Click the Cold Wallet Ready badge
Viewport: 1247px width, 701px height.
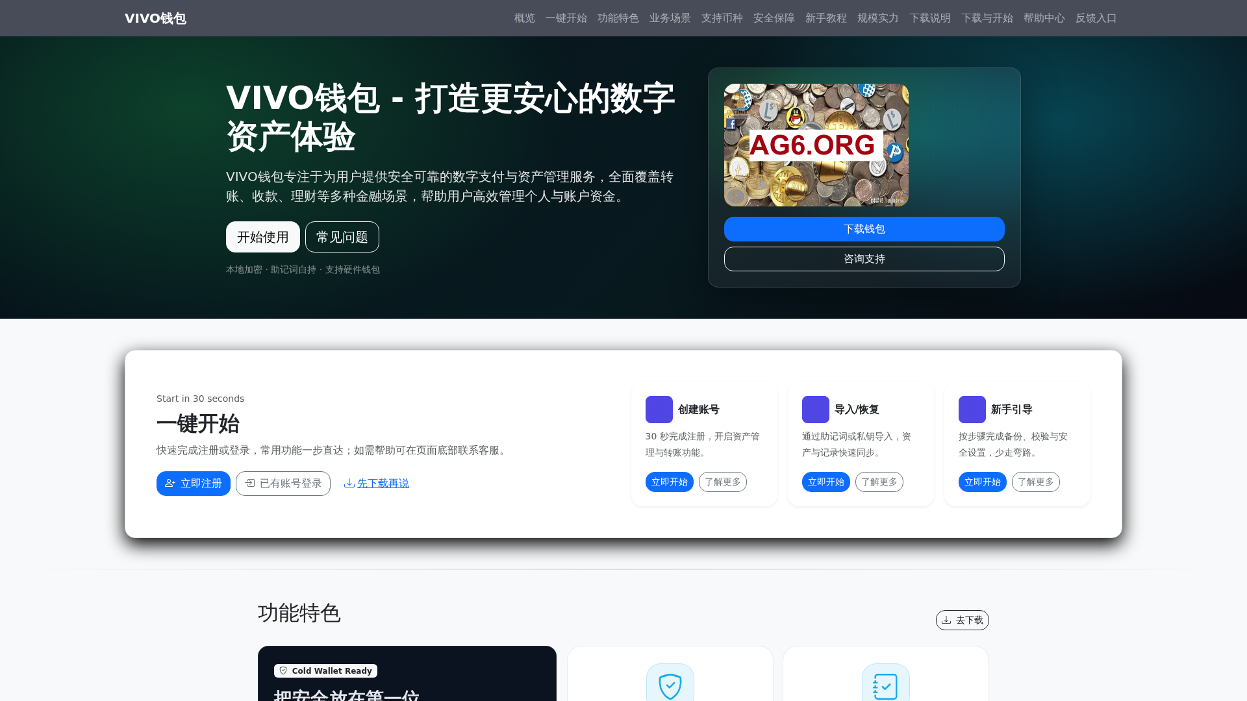325,671
